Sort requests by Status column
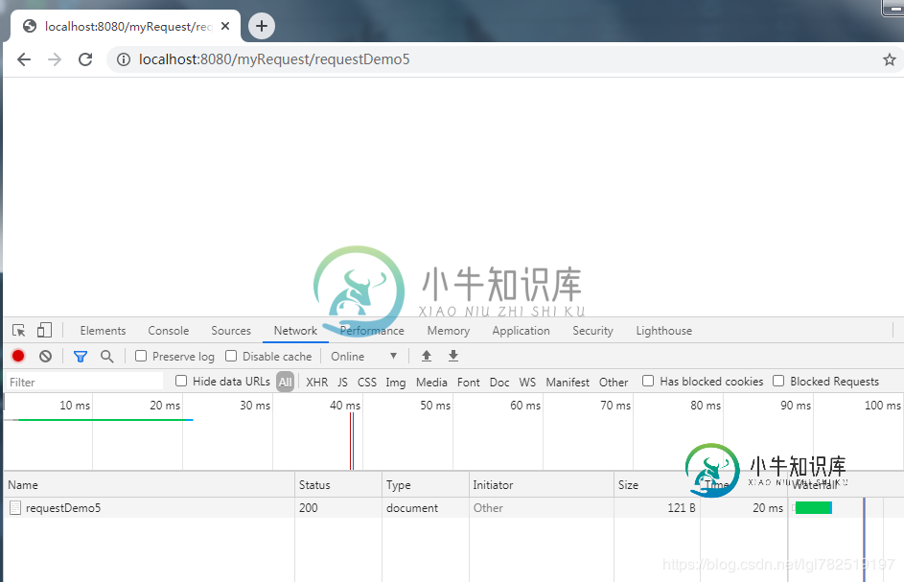904x582 pixels. pos(337,484)
